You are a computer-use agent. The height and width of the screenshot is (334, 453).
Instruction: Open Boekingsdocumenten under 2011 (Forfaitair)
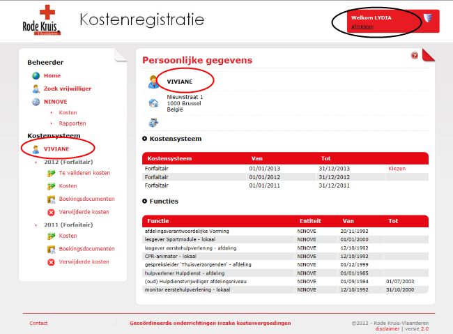(86, 249)
